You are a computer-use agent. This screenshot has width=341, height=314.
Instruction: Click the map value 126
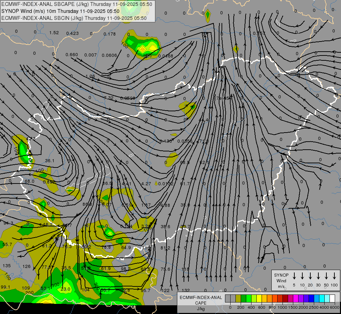(26, 266)
